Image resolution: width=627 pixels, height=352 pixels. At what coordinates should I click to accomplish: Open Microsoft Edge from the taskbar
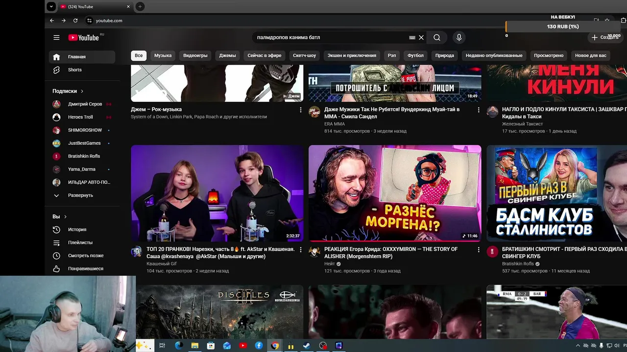(178, 346)
